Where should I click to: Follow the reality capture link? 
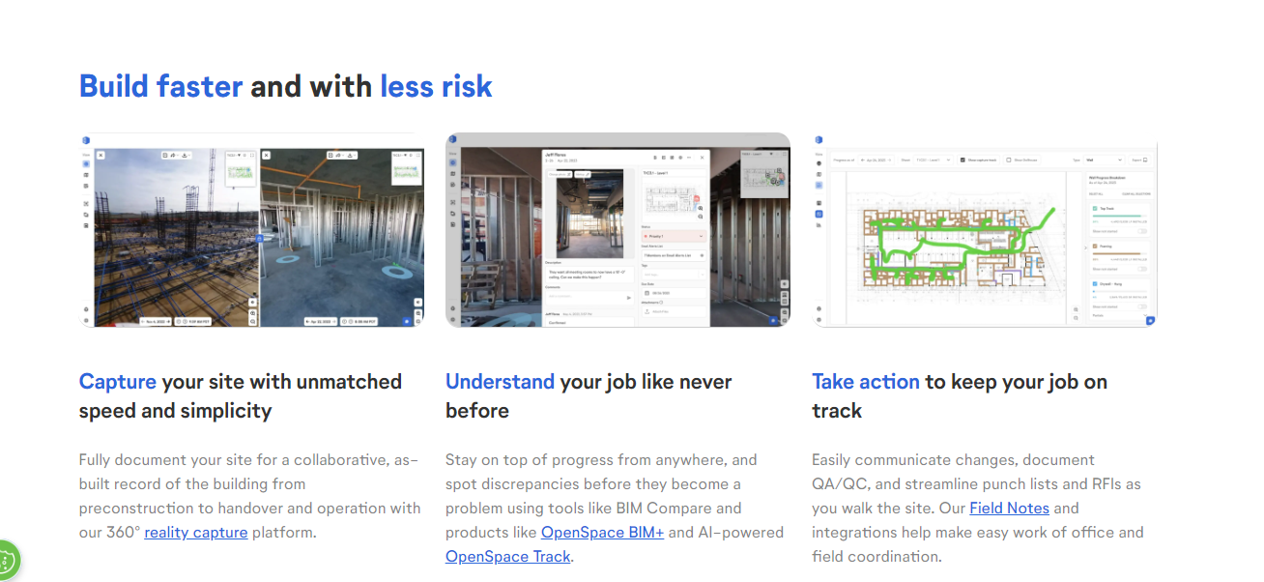click(x=195, y=532)
